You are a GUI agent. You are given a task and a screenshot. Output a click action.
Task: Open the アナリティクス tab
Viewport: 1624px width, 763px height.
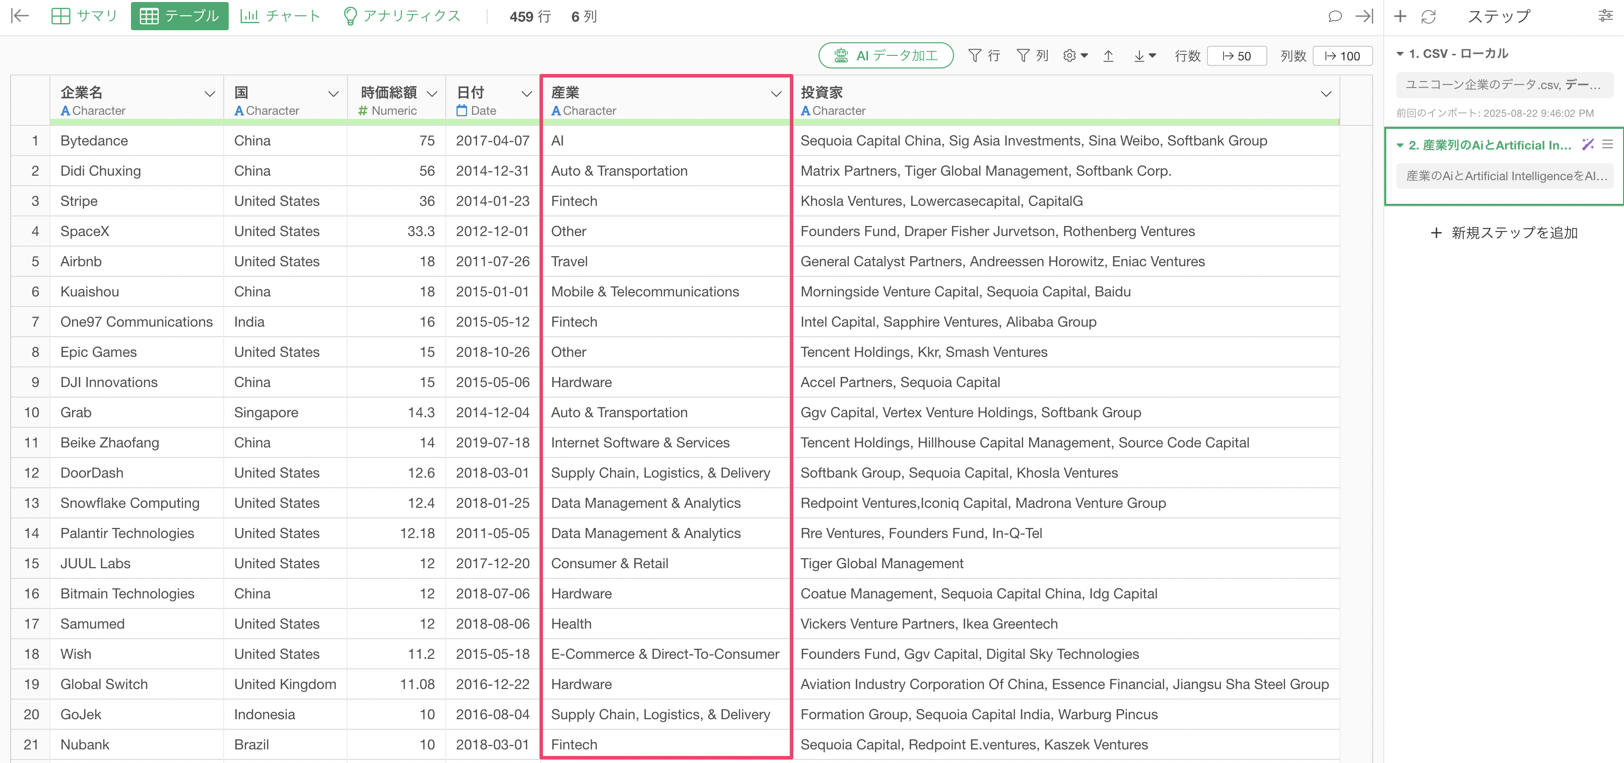point(401,16)
